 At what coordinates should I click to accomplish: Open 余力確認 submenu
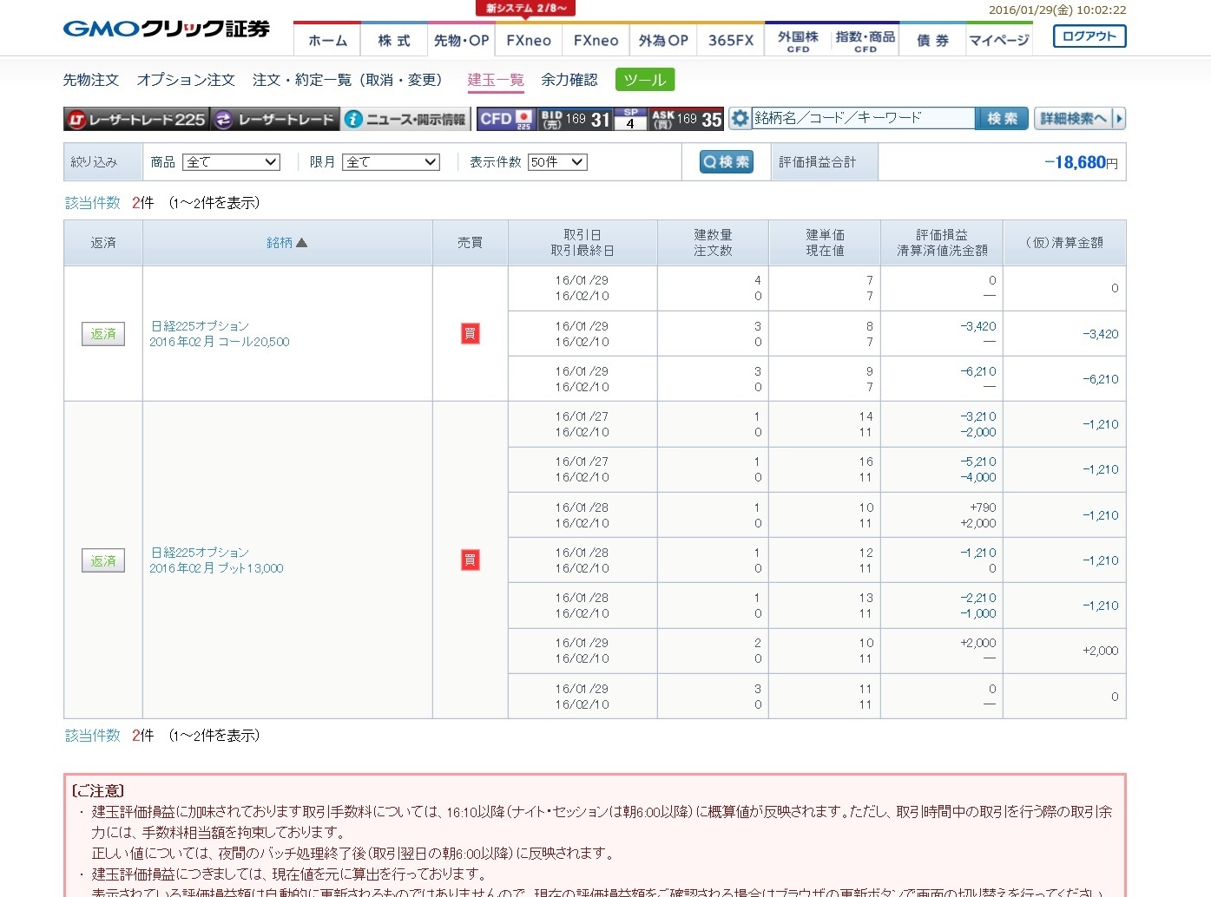click(569, 80)
